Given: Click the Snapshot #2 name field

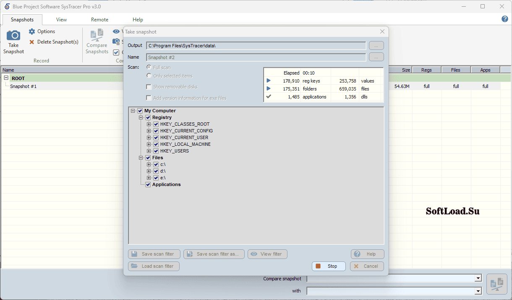Looking at the screenshot, I should point(256,57).
